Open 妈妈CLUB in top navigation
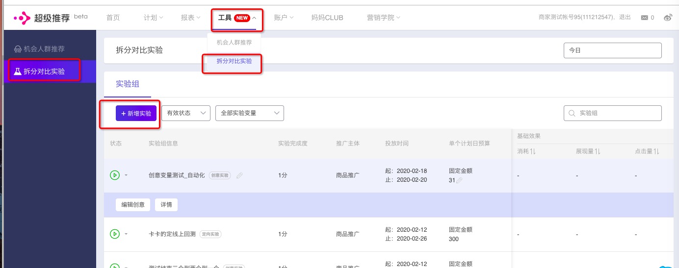 tap(327, 18)
